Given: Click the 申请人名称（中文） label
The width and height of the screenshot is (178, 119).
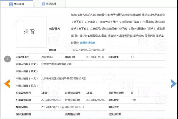Looking at the screenshot, I should point(27,64).
